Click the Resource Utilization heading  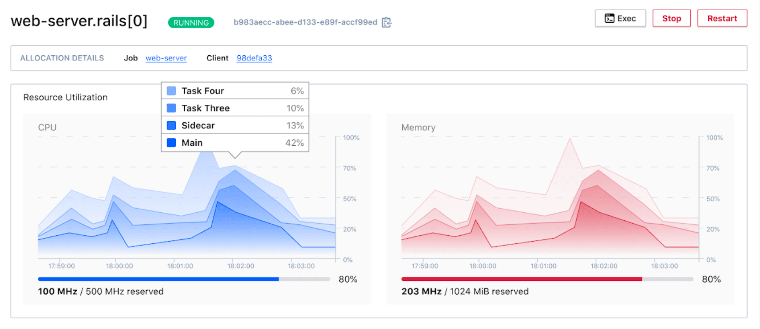pyautogui.click(x=65, y=97)
